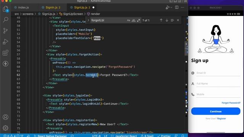Click the Sign up heading in the emulator
Image resolution: width=244 pixels, height=137 pixels.
click(x=200, y=61)
